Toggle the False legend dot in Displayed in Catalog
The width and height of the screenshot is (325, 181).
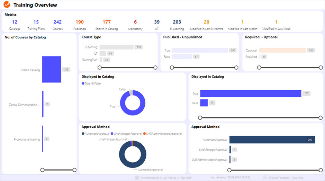[x=93, y=83]
